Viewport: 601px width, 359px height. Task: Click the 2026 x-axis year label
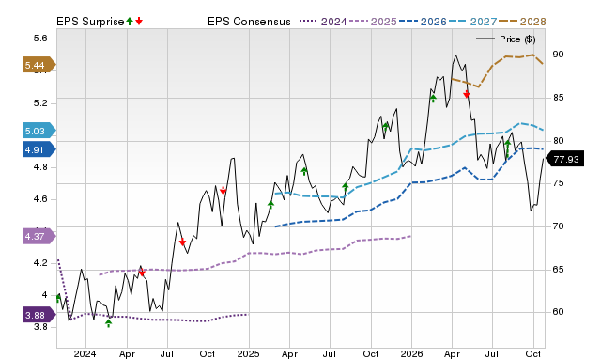[x=411, y=353]
